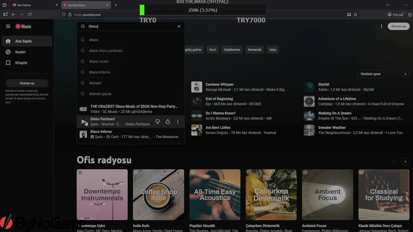
Task: Open Walking On A Dream song
Action: point(335,113)
